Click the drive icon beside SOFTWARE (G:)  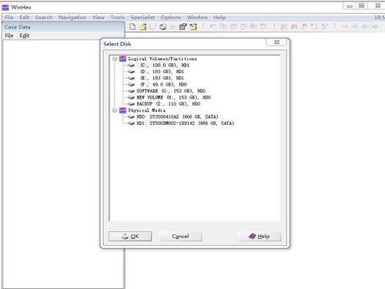point(131,91)
